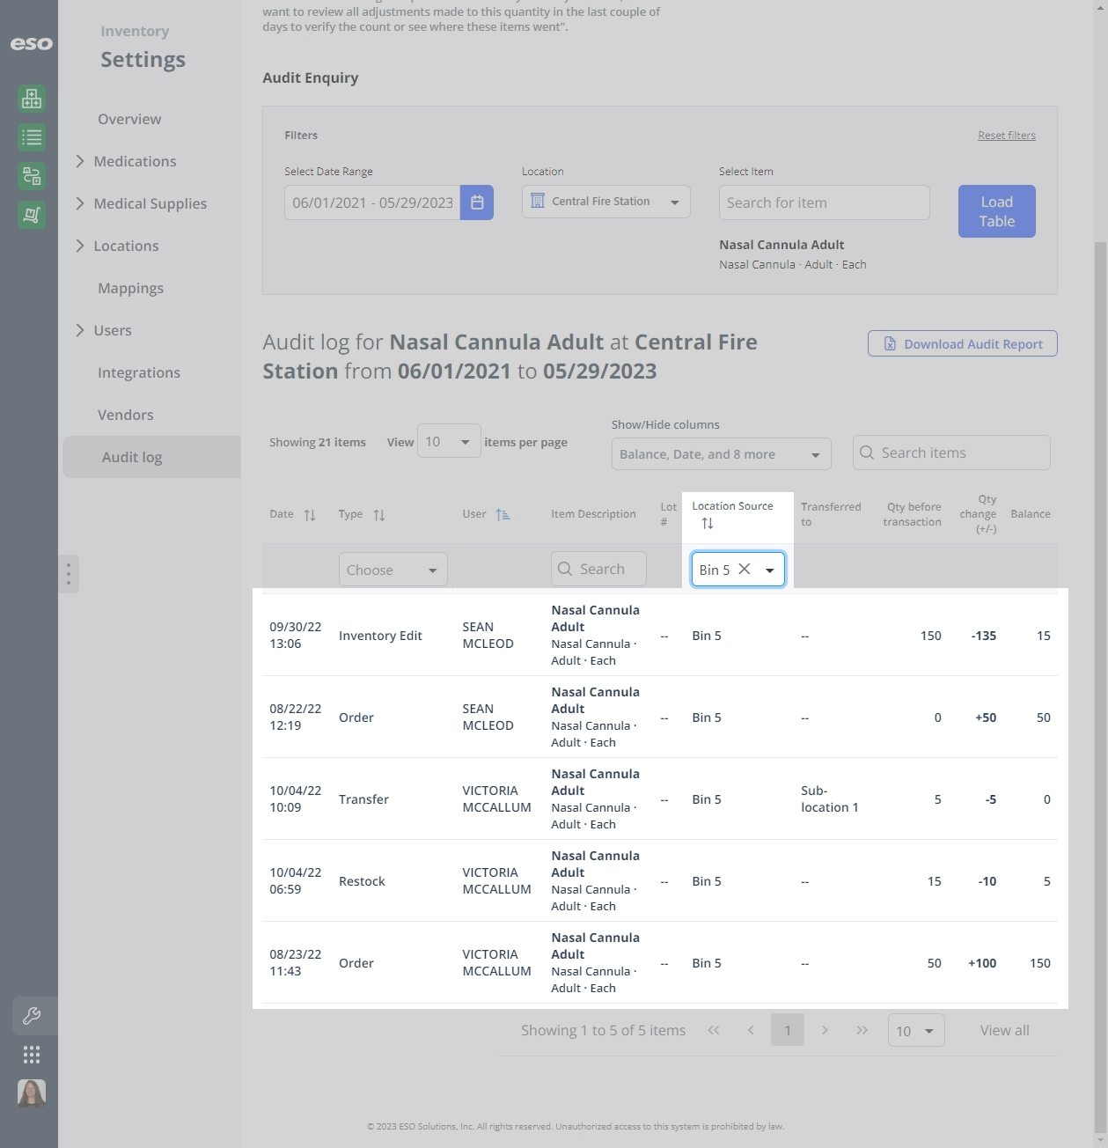Toggle sorting on the Date column
Screen dimensions: 1108x1148
click(x=308, y=514)
